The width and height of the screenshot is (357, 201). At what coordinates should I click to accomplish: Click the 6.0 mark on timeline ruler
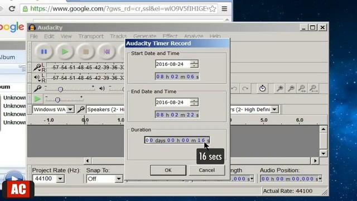click(x=300, y=120)
